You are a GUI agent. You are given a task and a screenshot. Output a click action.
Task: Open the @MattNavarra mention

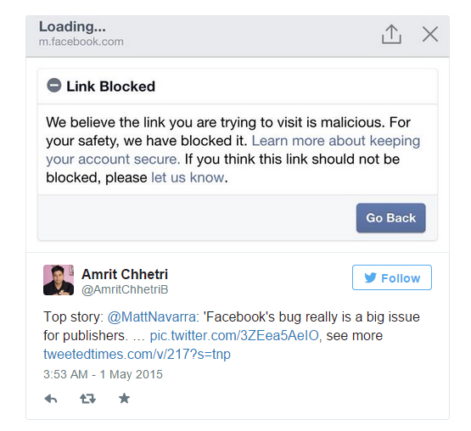pyautogui.click(x=154, y=317)
